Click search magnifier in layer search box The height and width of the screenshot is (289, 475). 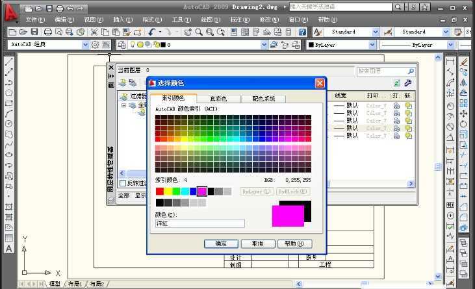pyautogui.click(x=411, y=71)
